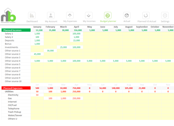
Task: Click the Oil/Fuel row label
Action: [12, 105]
